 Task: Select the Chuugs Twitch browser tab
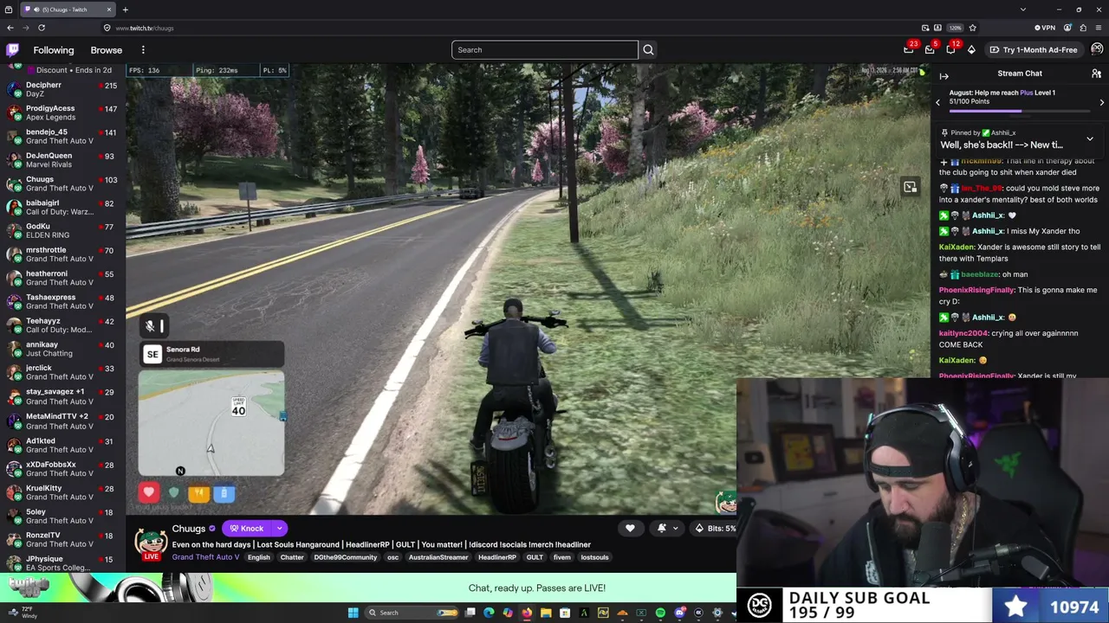tap(68, 10)
